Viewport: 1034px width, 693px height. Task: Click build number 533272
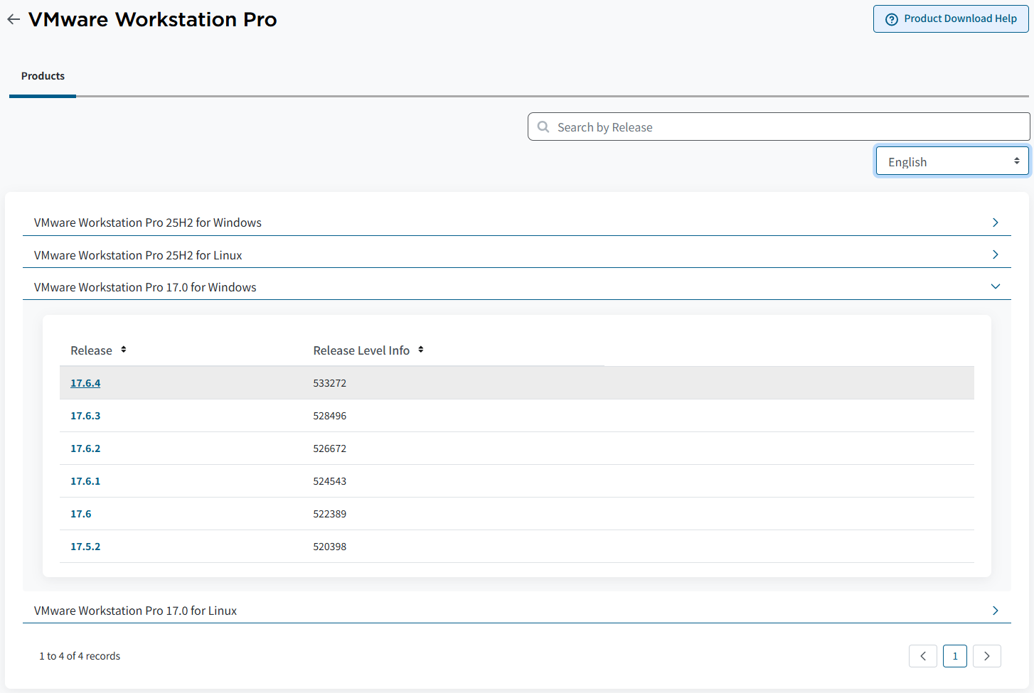330,383
